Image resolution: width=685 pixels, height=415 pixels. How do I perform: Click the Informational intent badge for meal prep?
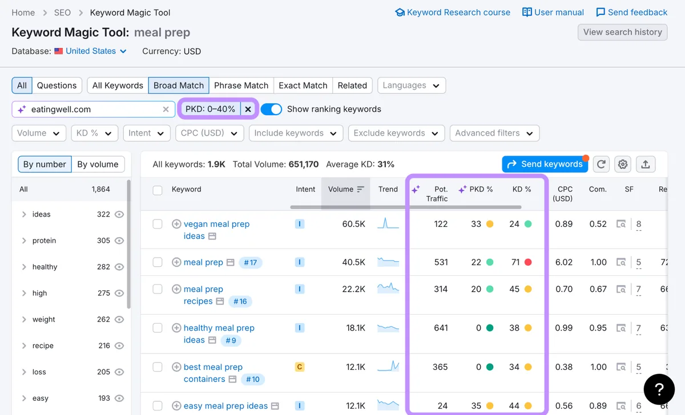300,262
